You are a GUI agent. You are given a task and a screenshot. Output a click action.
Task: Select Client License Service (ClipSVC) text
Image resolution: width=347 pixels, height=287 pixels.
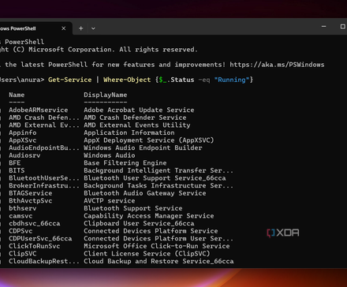[147, 254]
